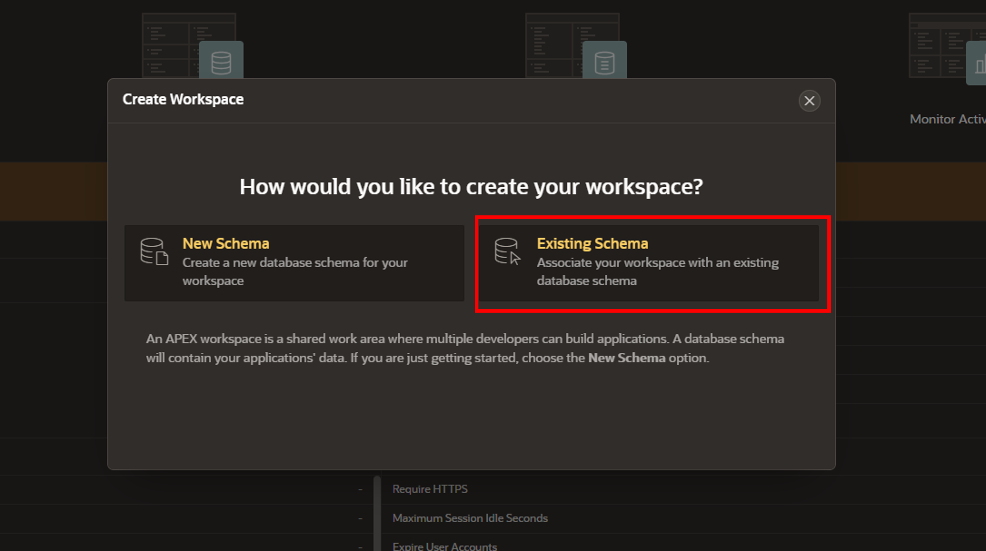Close the Create Workspace dialog
The image size is (986, 551).
(809, 101)
